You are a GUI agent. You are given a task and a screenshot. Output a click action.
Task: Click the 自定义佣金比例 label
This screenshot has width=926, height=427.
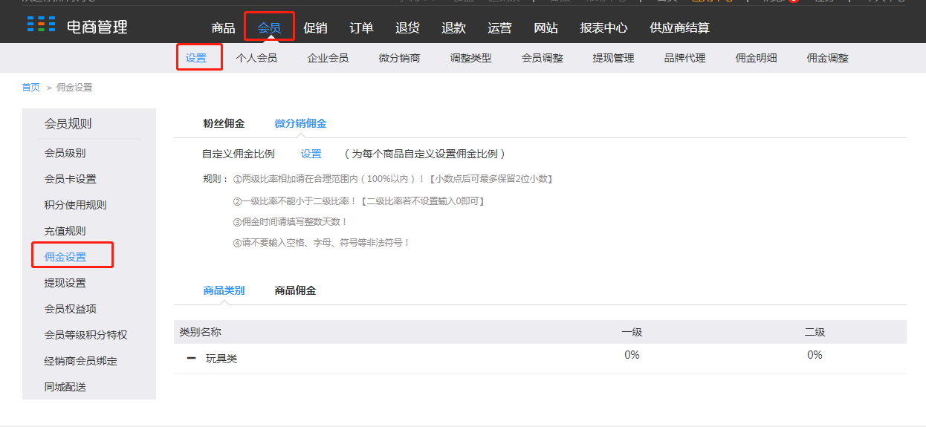pos(239,154)
